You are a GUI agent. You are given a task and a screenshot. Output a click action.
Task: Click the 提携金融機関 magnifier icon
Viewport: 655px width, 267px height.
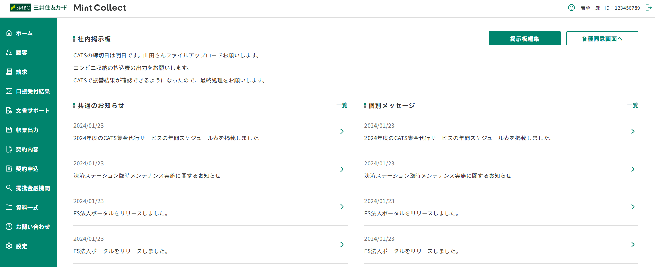[9, 188]
